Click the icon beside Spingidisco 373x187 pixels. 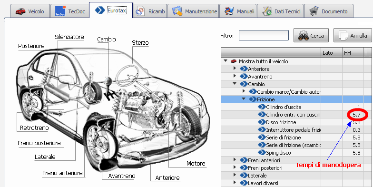tap(262, 153)
